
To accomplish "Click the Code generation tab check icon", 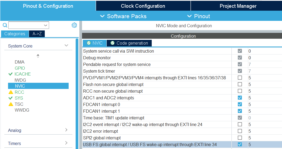I will (x=113, y=43).
